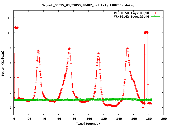This screenshot has width=169, height=126.
Task: Click the Time(Seconds) axis label
Action: (x=88, y=124)
